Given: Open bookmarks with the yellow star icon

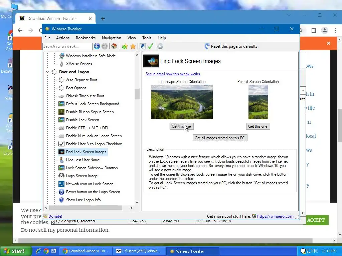Looking at the screenshot, I should click(133, 46).
